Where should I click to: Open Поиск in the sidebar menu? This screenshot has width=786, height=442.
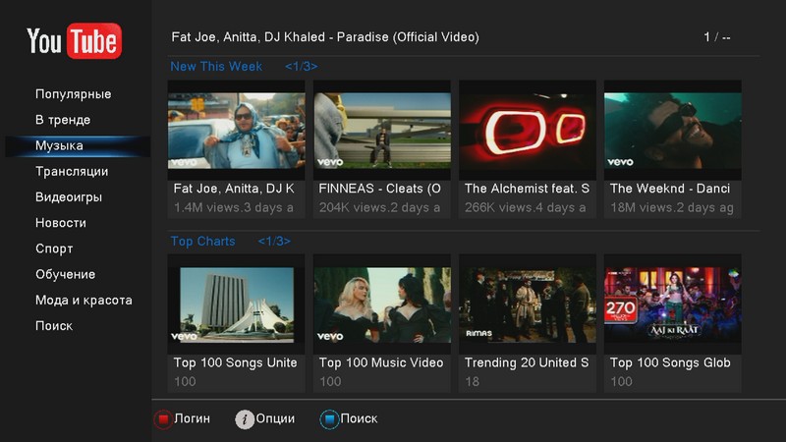[x=54, y=326]
